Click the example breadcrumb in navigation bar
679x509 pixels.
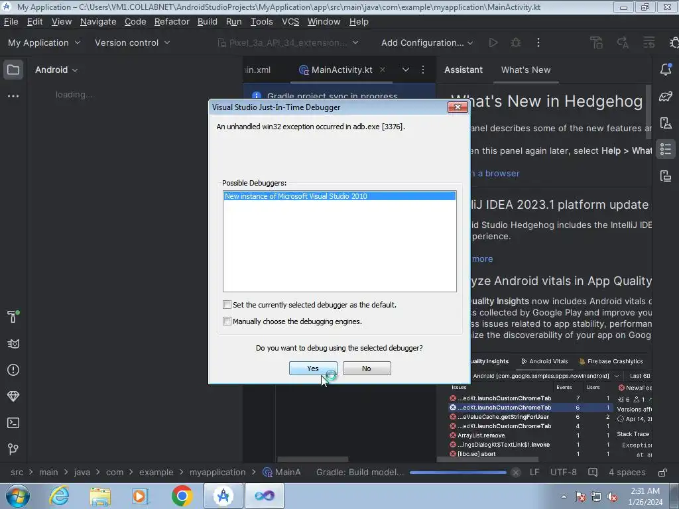[156, 472]
